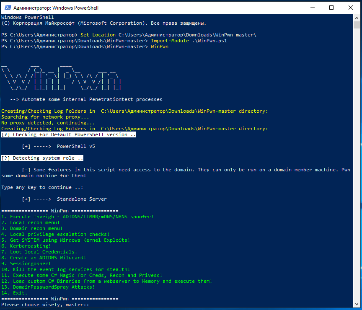Click '8. Create an ADIDNS Wildcard!' line

(x=44, y=258)
